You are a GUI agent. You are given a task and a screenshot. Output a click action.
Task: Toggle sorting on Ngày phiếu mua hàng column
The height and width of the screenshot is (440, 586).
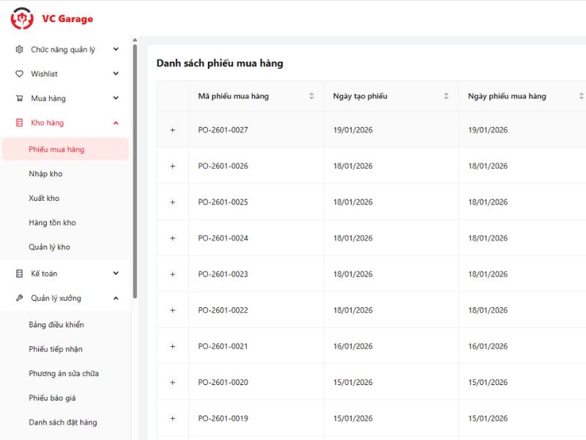pos(580,95)
